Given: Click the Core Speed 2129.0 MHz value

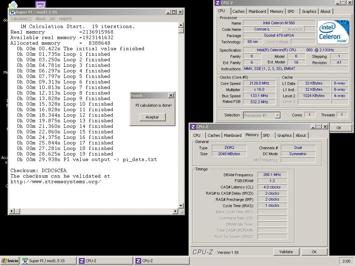Looking at the screenshot, I should pyautogui.click(x=259, y=83).
